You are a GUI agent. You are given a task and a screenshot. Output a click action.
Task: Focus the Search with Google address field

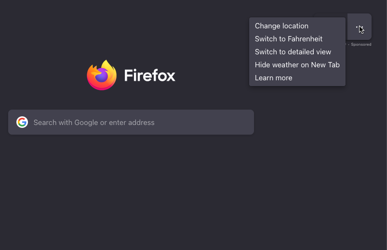point(140,122)
